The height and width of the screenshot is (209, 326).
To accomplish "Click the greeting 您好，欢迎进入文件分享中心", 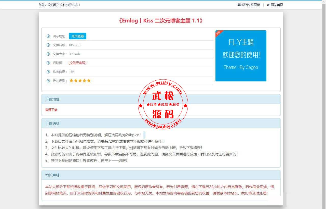I will [x=59, y=5].
